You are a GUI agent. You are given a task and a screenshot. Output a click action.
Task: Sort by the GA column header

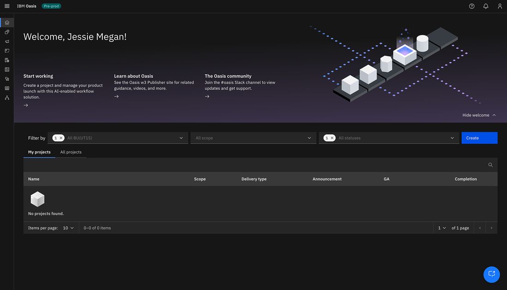click(386, 179)
